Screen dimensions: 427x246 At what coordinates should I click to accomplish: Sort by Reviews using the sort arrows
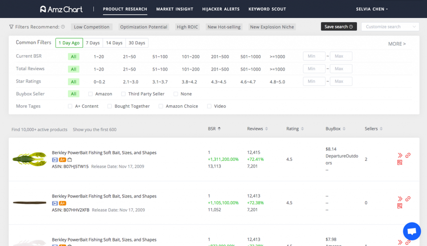click(x=266, y=129)
